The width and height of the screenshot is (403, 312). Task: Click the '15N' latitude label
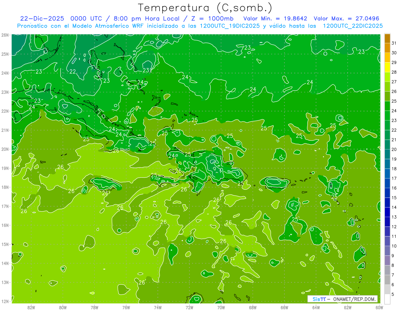5,244
